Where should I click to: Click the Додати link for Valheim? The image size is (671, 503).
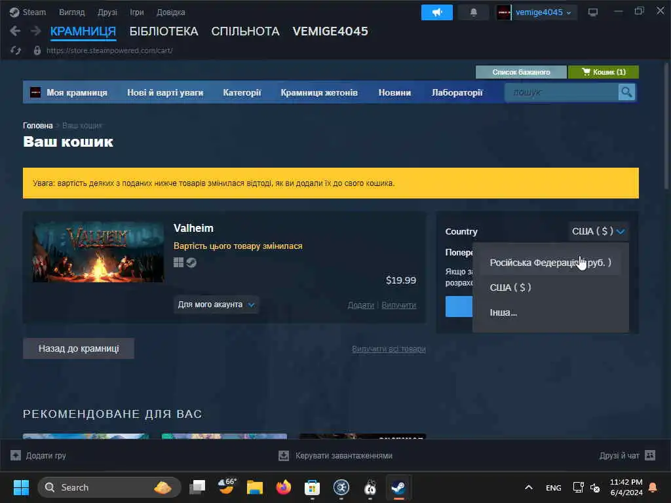tap(361, 305)
